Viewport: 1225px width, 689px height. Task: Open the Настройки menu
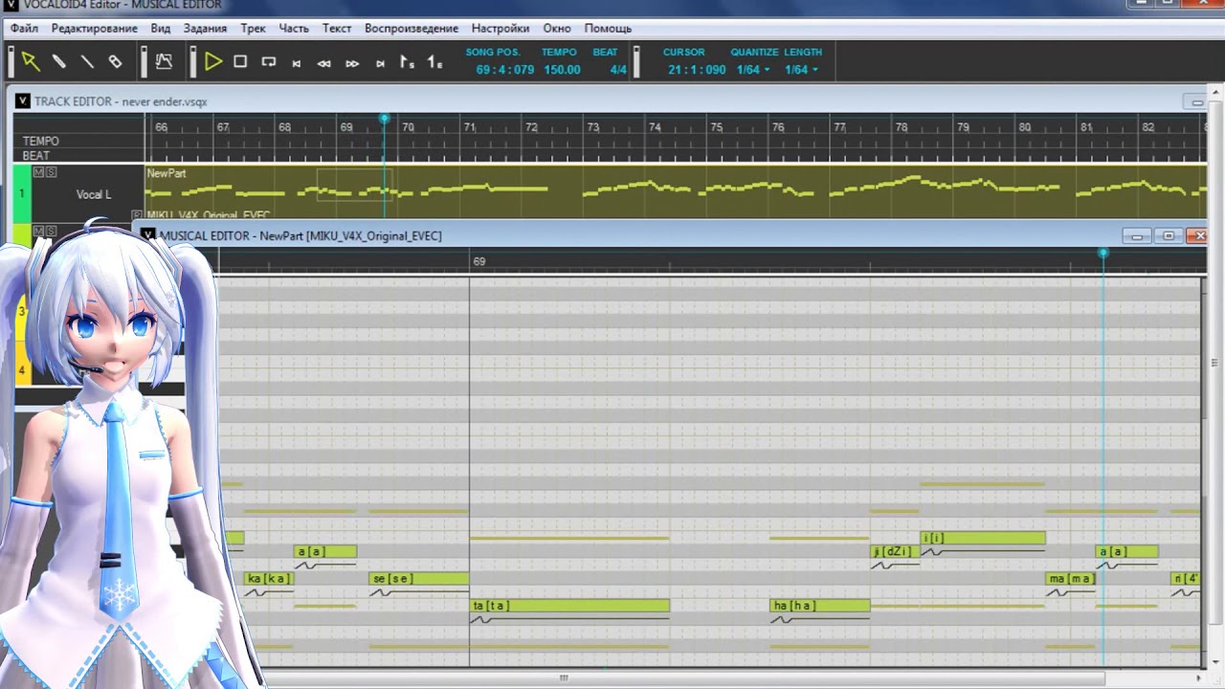[501, 29]
